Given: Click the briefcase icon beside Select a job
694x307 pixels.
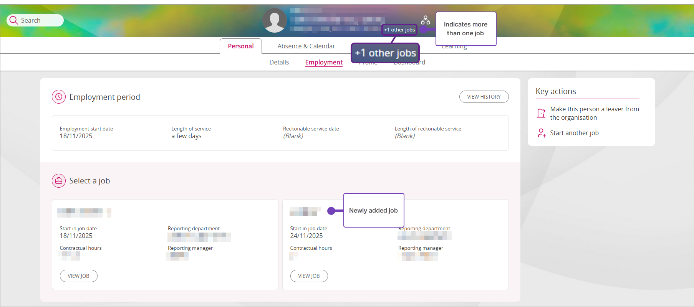Looking at the screenshot, I should tap(59, 181).
